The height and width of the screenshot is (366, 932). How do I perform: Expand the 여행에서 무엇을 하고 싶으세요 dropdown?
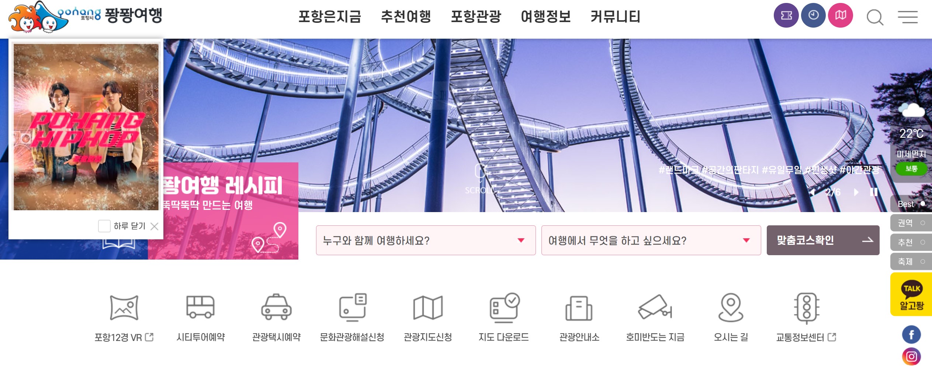point(651,240)
